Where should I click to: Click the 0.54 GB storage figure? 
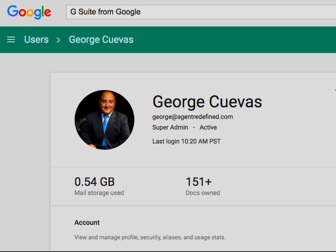(x=94, y=182)
